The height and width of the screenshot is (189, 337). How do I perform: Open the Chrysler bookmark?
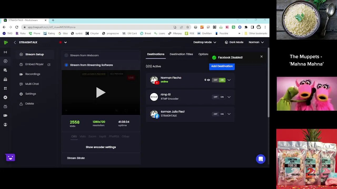[92, 33]
